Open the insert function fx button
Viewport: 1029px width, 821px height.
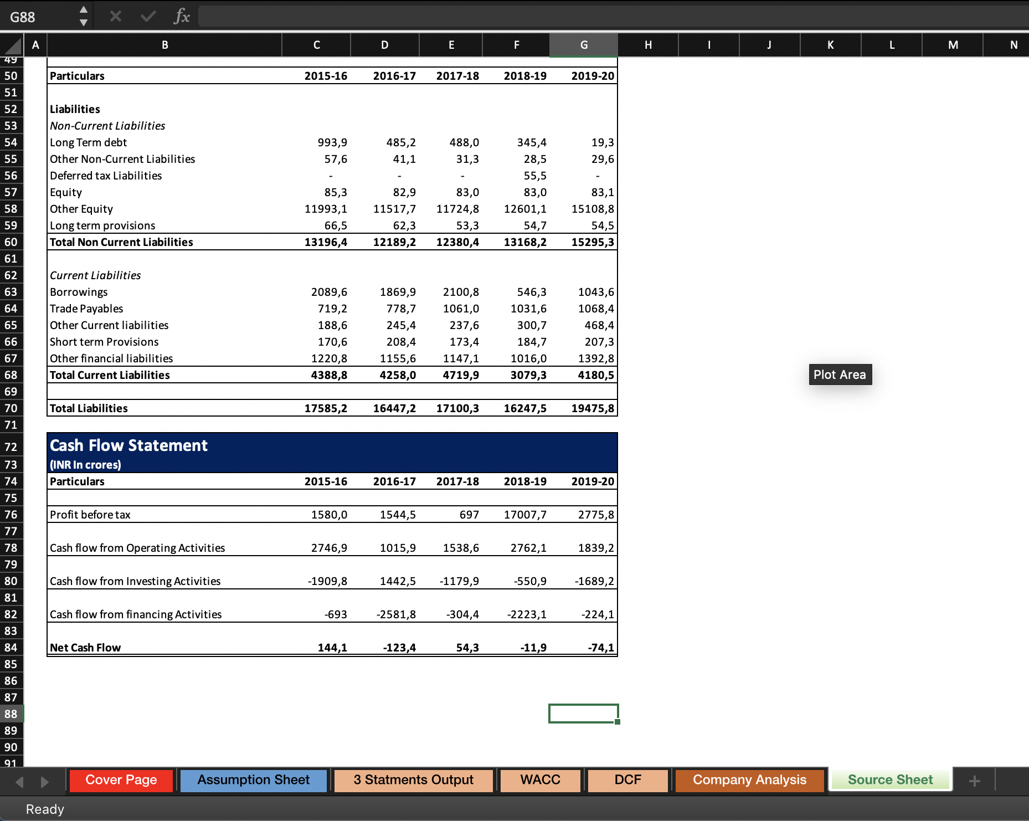(181, 17)
